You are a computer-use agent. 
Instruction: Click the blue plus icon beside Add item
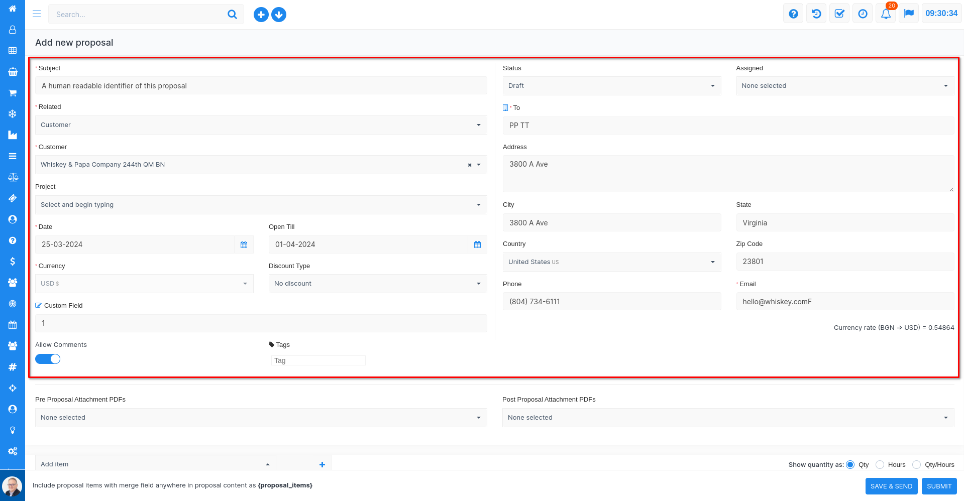[322, 464]
